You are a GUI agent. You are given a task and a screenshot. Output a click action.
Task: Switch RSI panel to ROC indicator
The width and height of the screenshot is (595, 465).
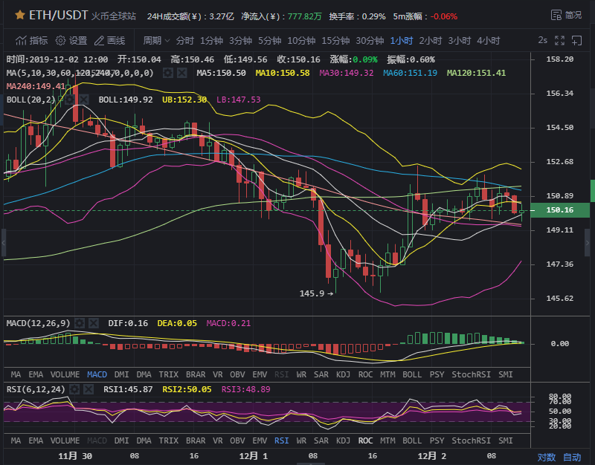(365, 440)
